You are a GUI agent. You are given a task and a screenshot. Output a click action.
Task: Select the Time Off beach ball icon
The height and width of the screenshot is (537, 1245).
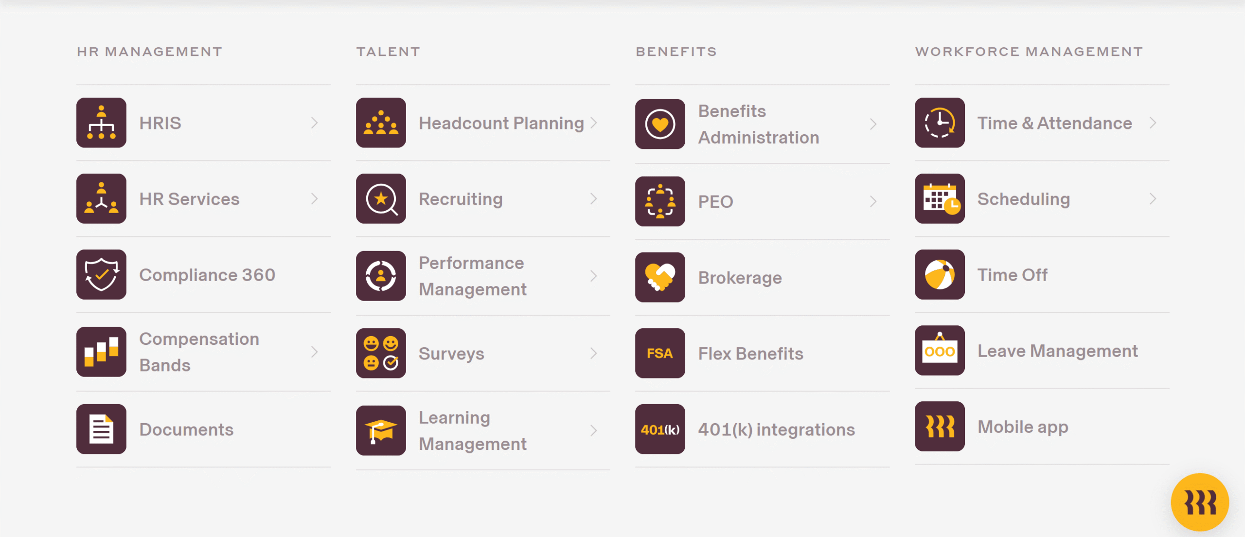[x=940, y=274]
